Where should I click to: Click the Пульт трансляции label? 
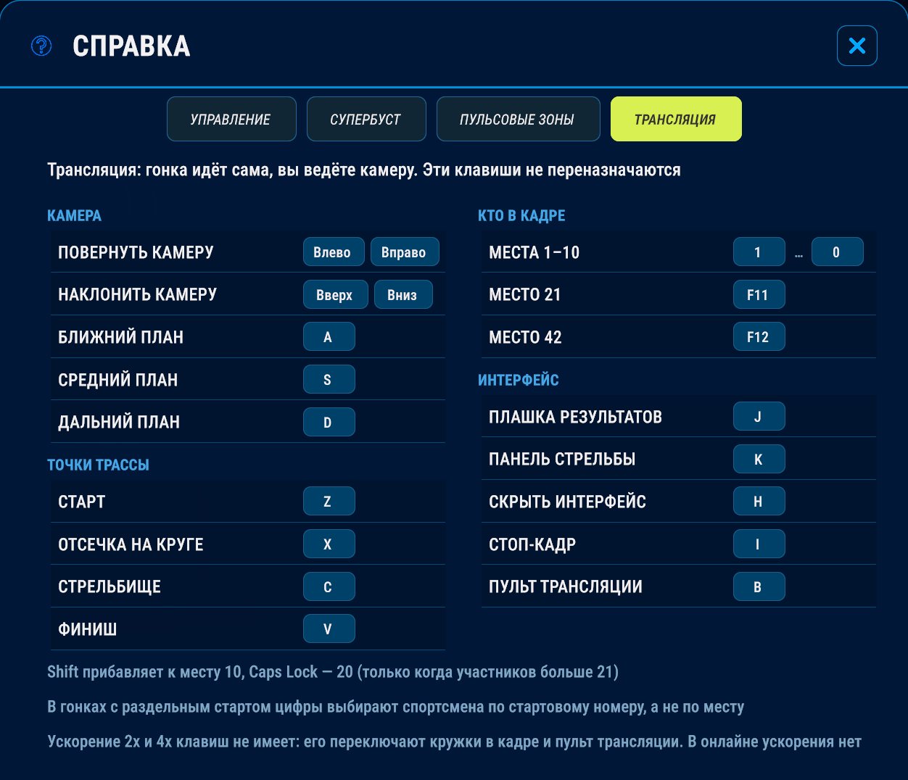566,586
